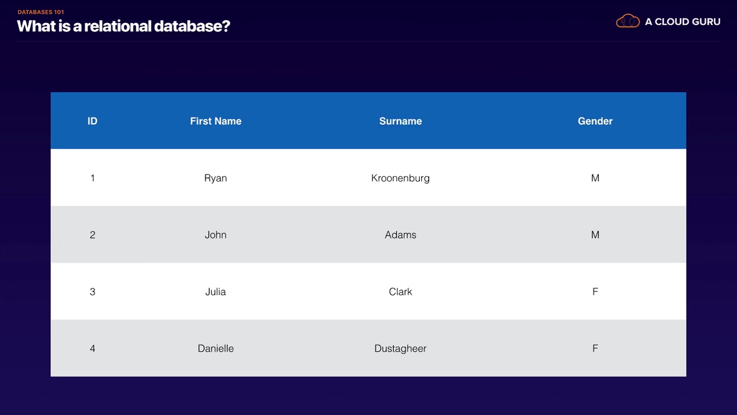Screen dimensions: 737x415
Task: Click the Dustagheer surname cell
Action: 400,348
